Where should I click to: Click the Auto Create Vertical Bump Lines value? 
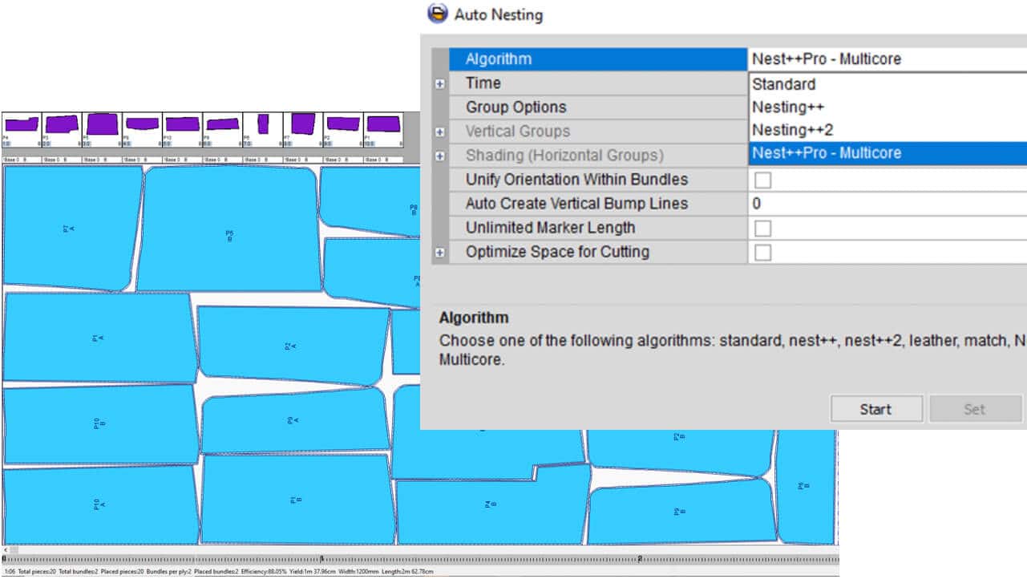882,204
